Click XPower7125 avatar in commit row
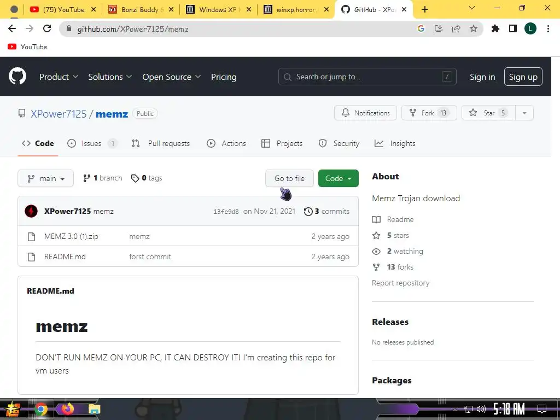 (31, 211)
